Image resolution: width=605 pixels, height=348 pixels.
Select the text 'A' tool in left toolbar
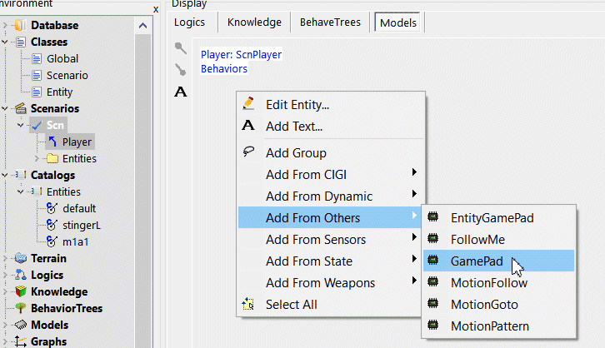180,92
